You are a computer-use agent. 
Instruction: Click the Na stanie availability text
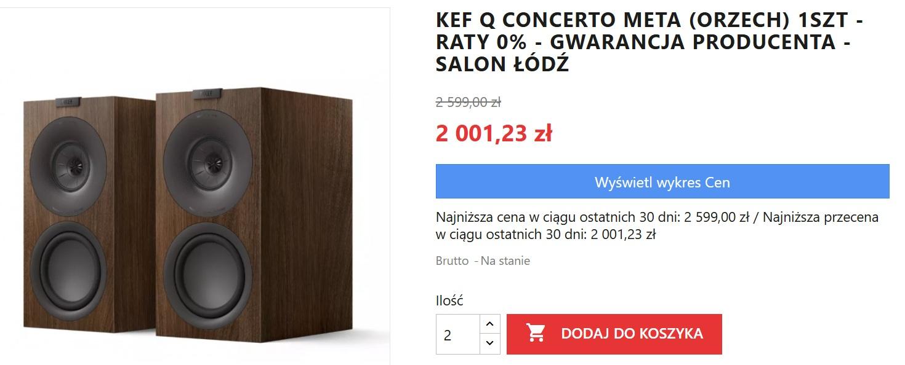505,261
